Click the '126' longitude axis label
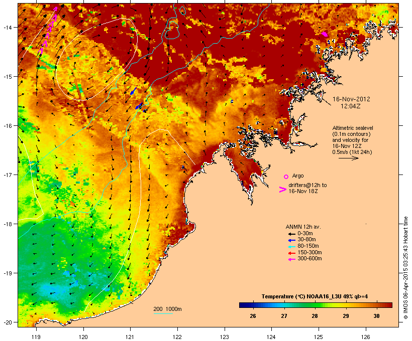Viewport: 412px width, 341px height. (x=366, y=337)
